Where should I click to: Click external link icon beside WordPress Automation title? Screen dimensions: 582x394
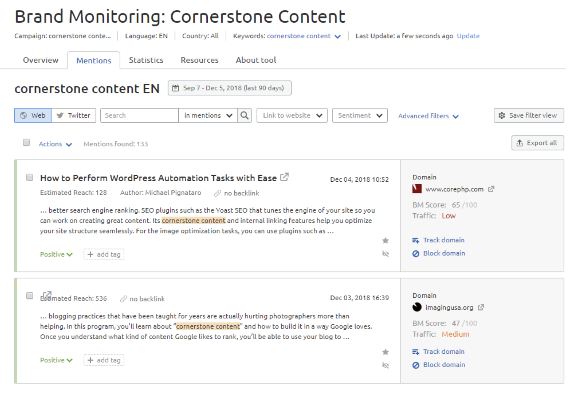pos(284,177)
